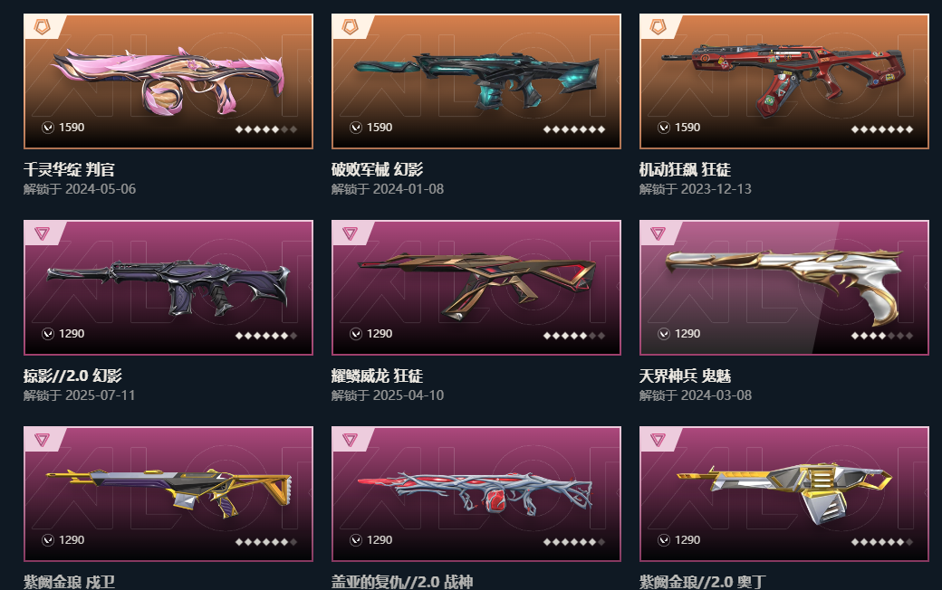Select the white-gold 天界神兵 鬼魅 pistol thumbnail
This screenshot has height=590, width=942.
(784, 288)
